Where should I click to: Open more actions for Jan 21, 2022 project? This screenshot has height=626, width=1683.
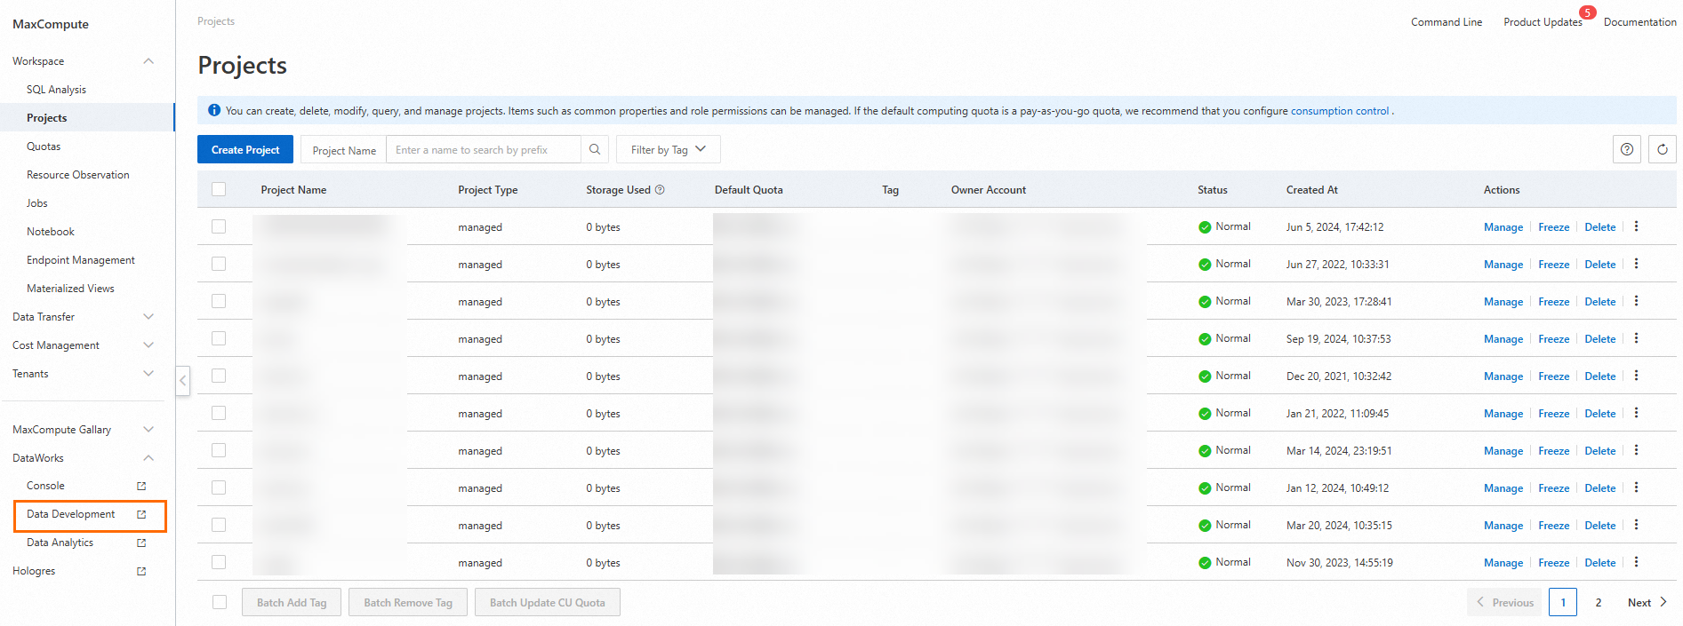pyautogui.click(x=1636, y=413)
